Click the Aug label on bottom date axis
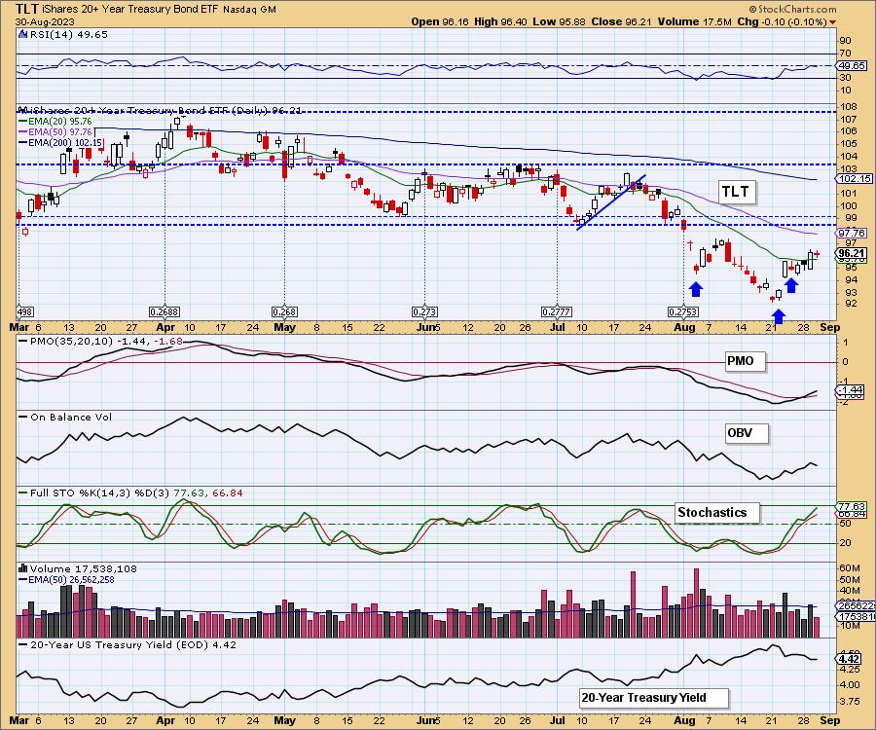 684,720
